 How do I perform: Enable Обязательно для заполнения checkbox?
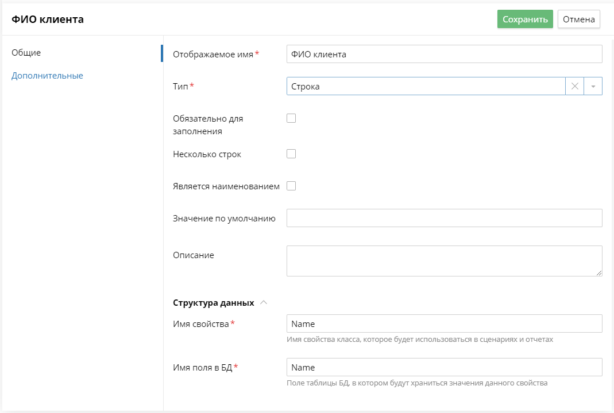[291, 118]
